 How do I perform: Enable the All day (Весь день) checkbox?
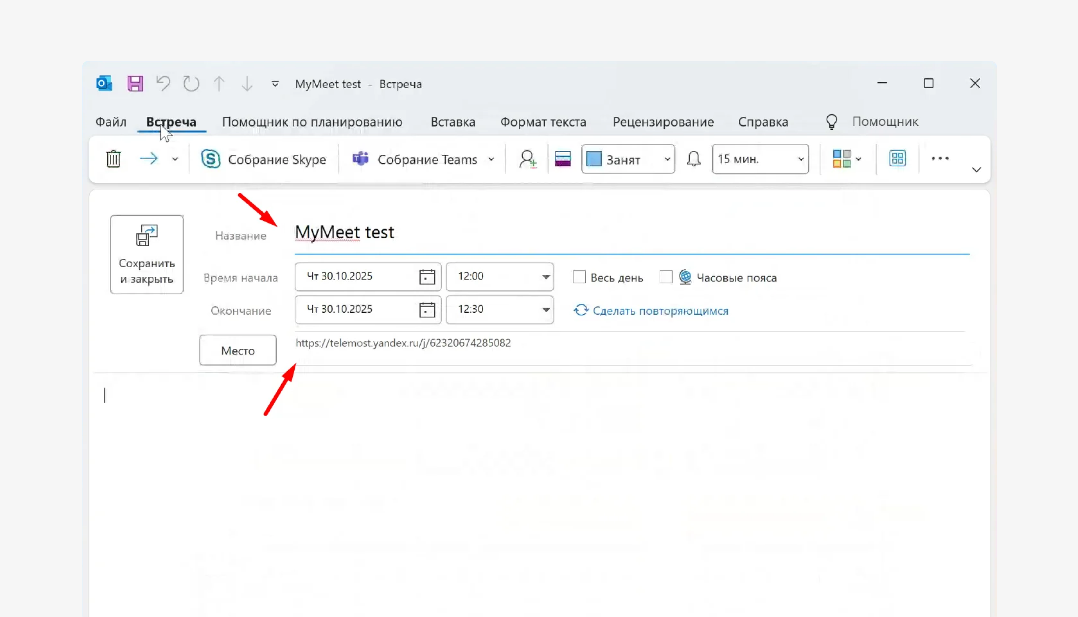579,277
